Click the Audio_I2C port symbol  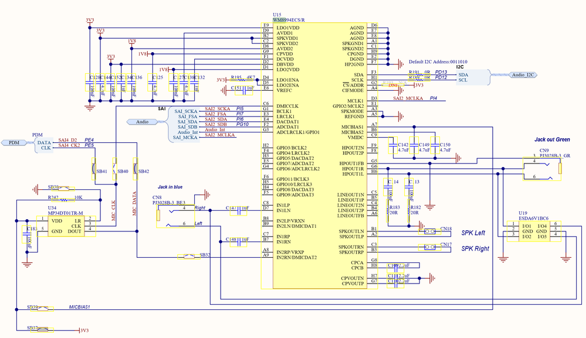coord(523,75)
